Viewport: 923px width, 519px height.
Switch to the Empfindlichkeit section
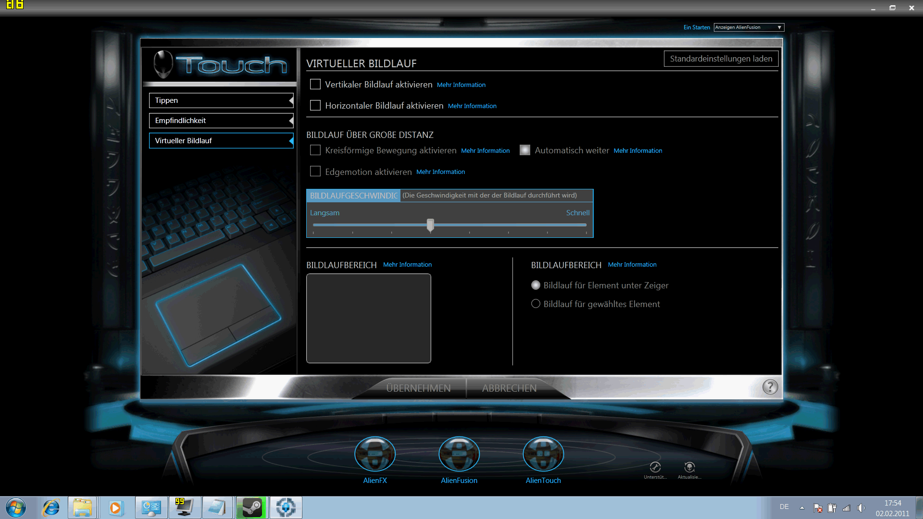click(221, 121)
